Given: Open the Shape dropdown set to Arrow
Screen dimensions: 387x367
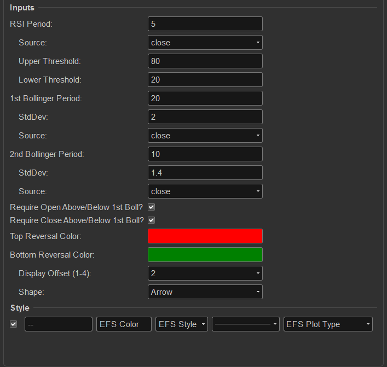Looking at the screenshot, I should pos(205,292).
